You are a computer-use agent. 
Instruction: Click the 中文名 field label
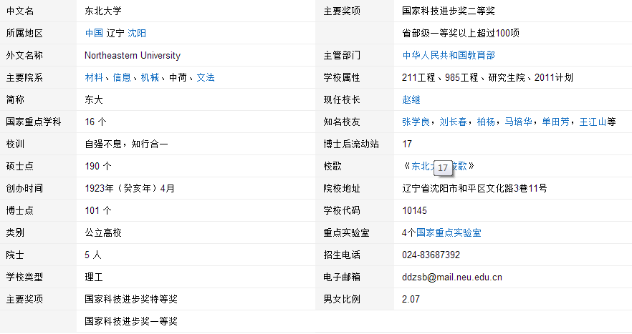(x=20, y=11)
